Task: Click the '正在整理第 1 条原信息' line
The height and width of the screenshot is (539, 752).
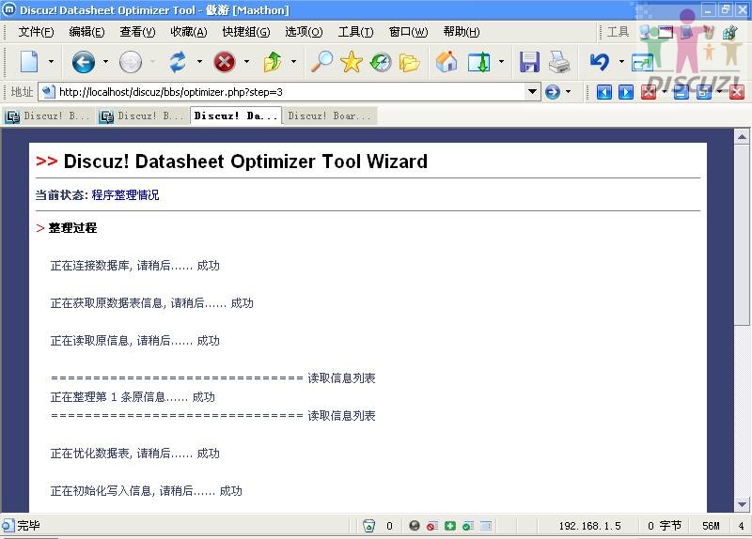Action: (x=133, y=396)
